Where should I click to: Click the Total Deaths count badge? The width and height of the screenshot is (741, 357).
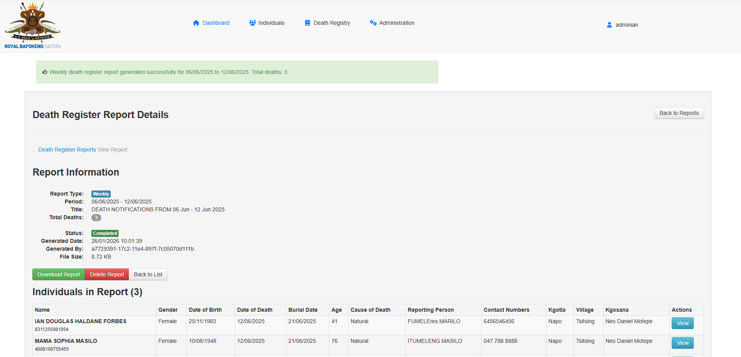pyautogui.click(x=96, y=218)
